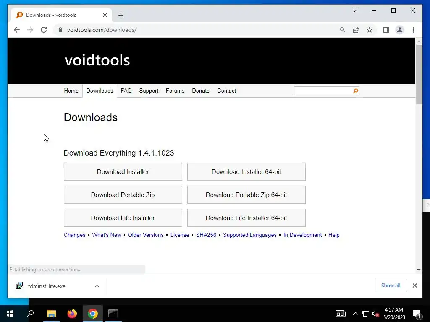Launch Firefox from the taskbar
Image resolution: width=430 pixels, height=322 pixels.
(x=72, y=314)
